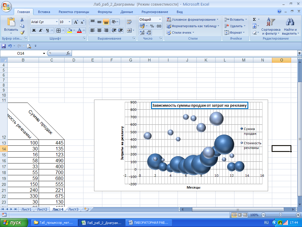
Task: Click merge and center icon
Action: (x=129, y=30)
